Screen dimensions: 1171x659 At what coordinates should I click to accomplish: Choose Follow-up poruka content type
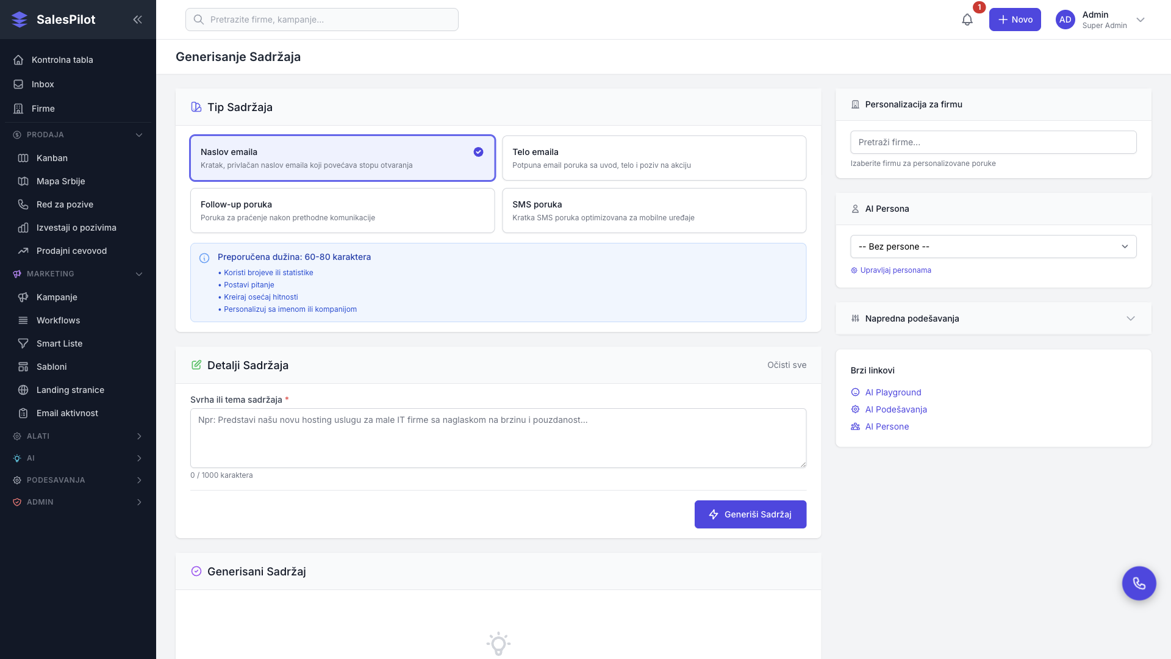pos(342,211)
